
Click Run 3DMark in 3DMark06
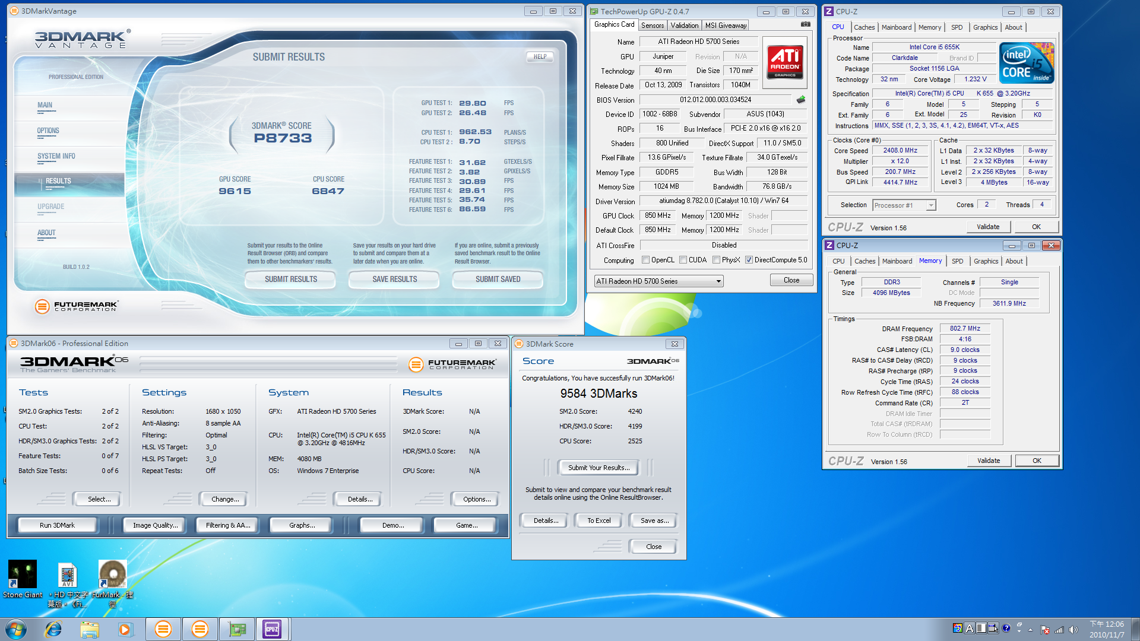pyautogui.click(x=57, y=525)
